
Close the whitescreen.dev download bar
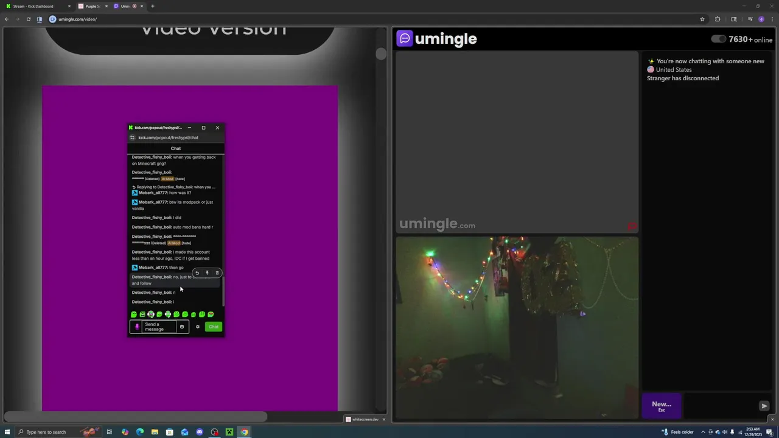(x=383, y=419)
